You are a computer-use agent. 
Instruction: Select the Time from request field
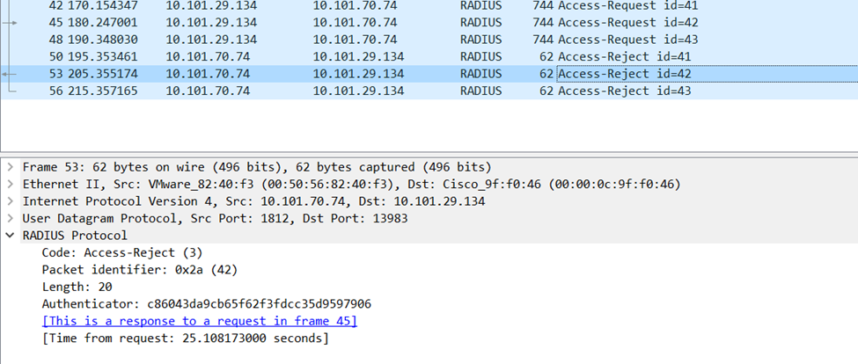point(186,339)
